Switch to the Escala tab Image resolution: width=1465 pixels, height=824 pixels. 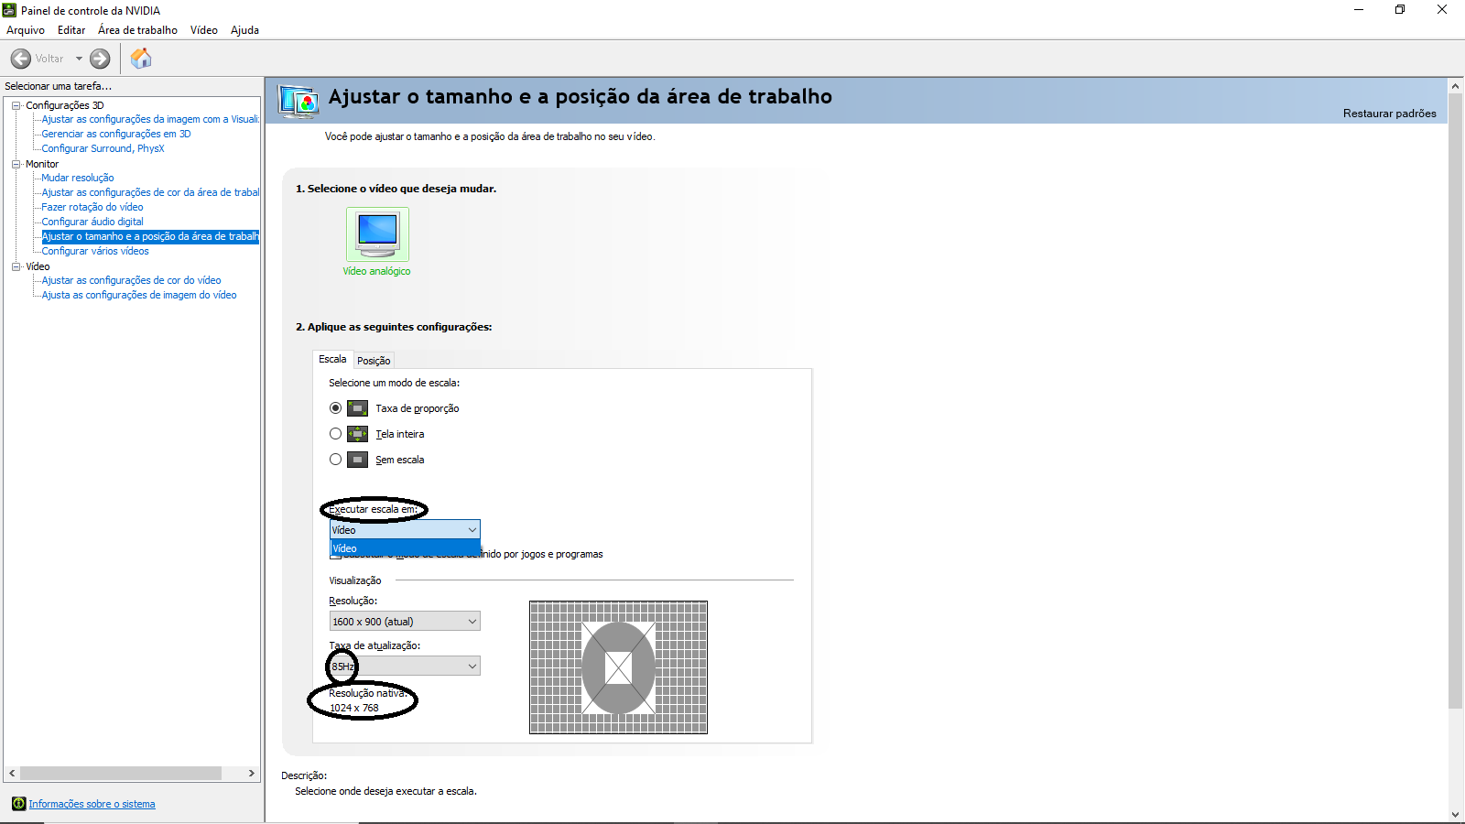click(332, 359)
